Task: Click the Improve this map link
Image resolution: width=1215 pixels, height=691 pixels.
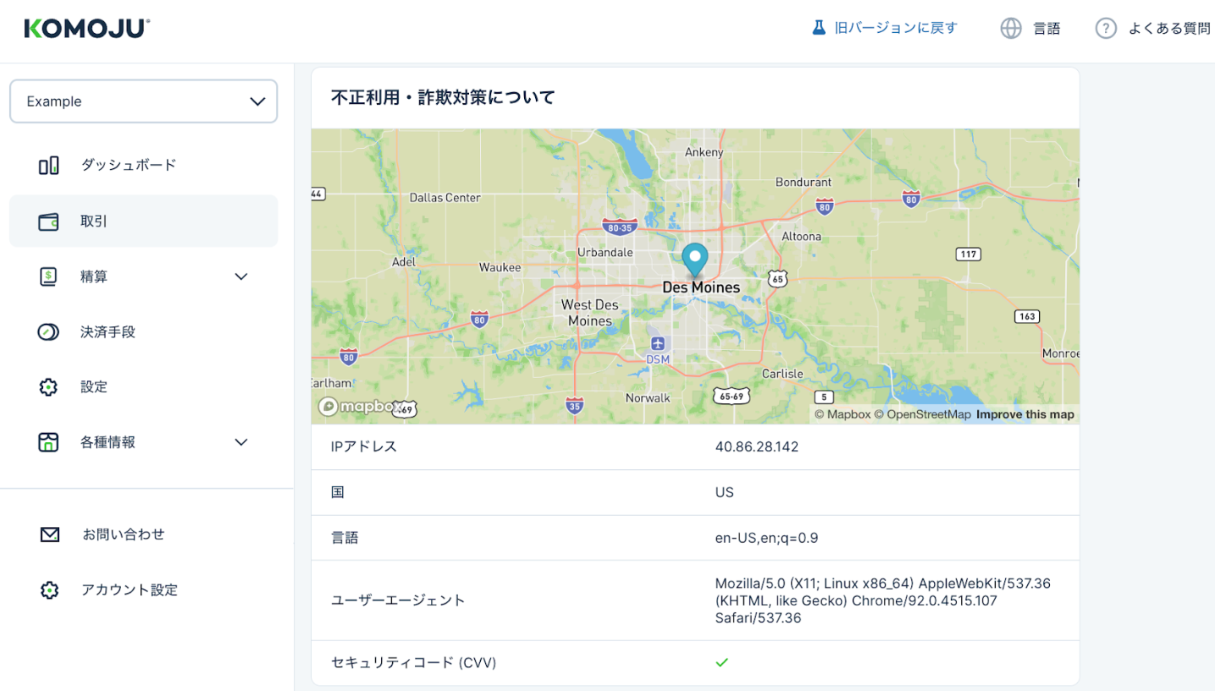Action: tap(1024, 414)
